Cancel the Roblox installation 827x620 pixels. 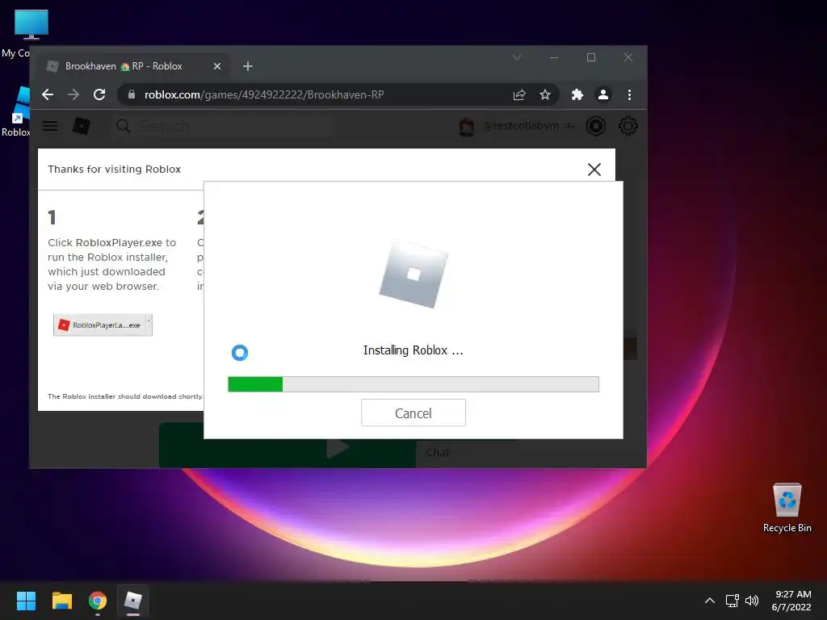(x=413, y=413)
